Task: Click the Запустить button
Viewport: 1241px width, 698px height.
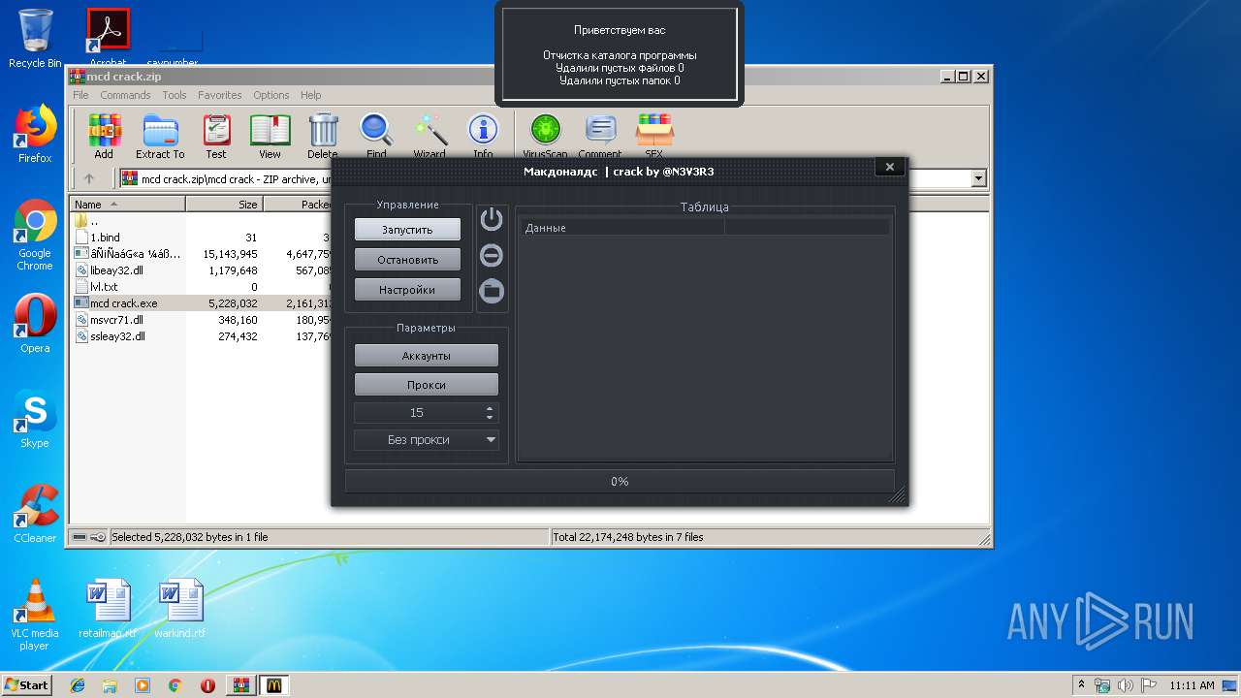Action: [x=407, y=230]
